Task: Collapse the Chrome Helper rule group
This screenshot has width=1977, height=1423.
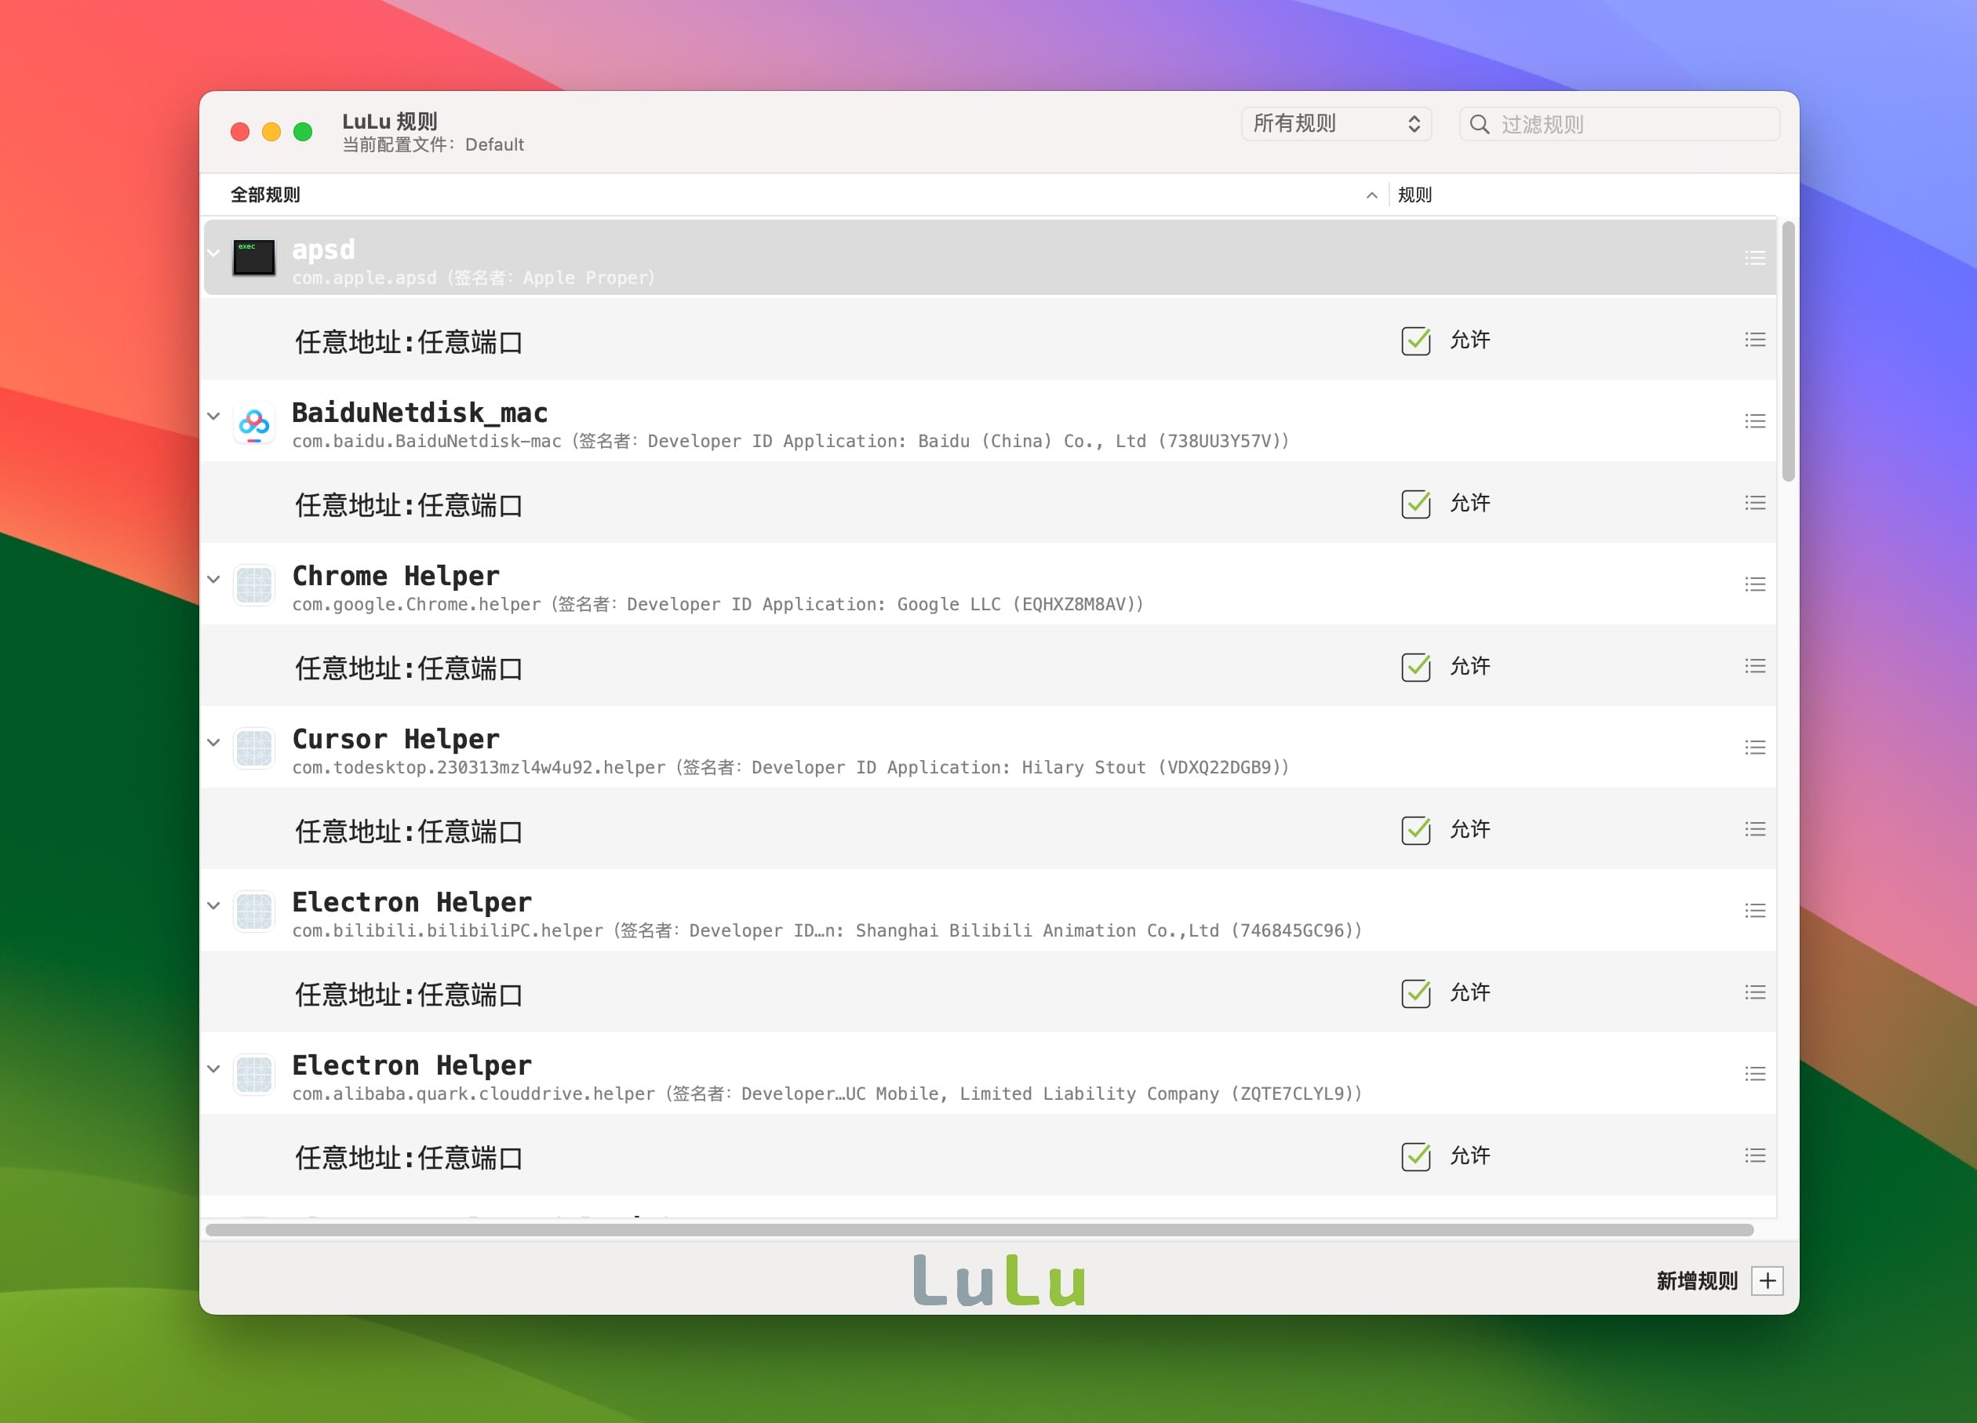Action: click(x=213, y=579)
